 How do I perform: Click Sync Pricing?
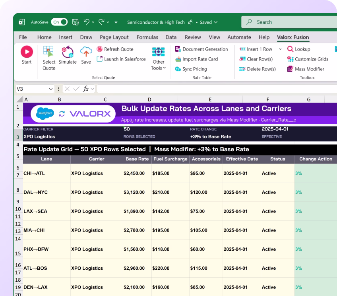pyautogui.click(x=191, y=69)
